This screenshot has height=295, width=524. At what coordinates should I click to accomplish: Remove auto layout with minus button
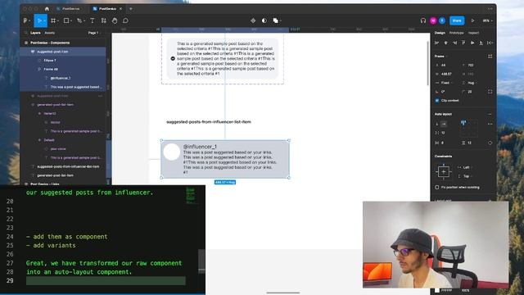coord(490,114)
